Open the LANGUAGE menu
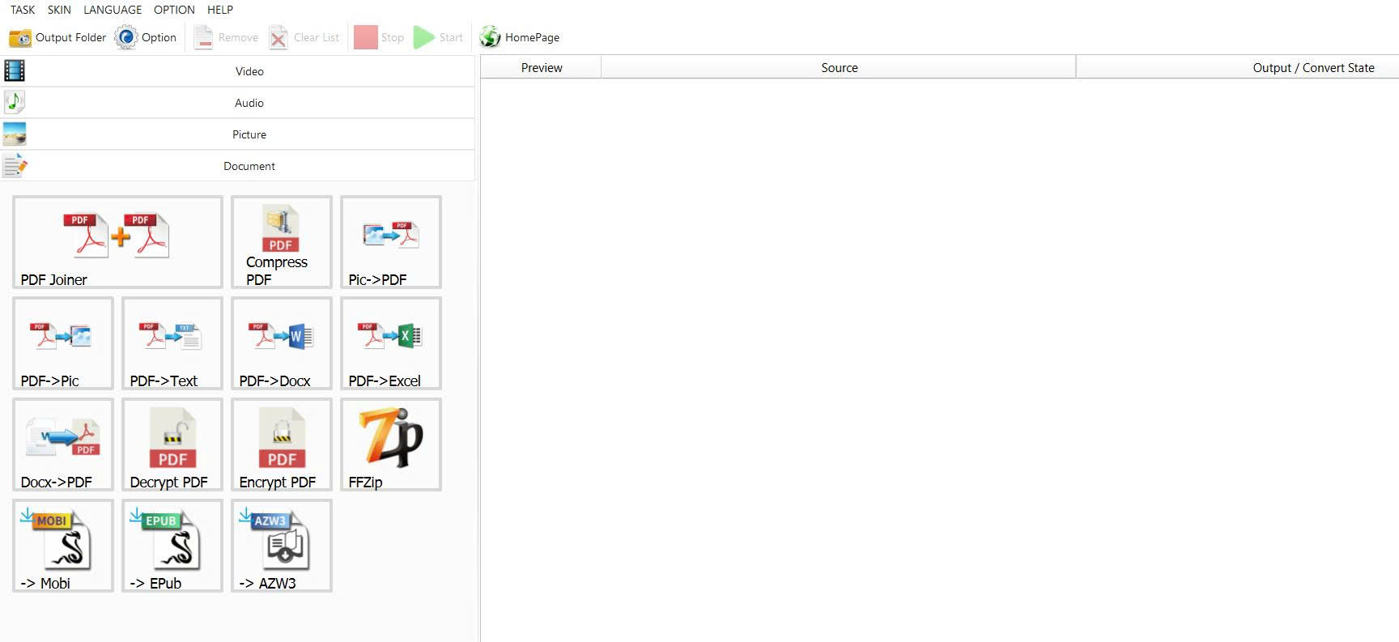1399x642 pixels. pos(113,10)
